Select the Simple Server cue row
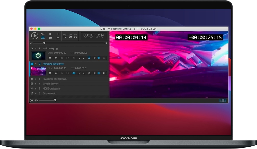 69,84
